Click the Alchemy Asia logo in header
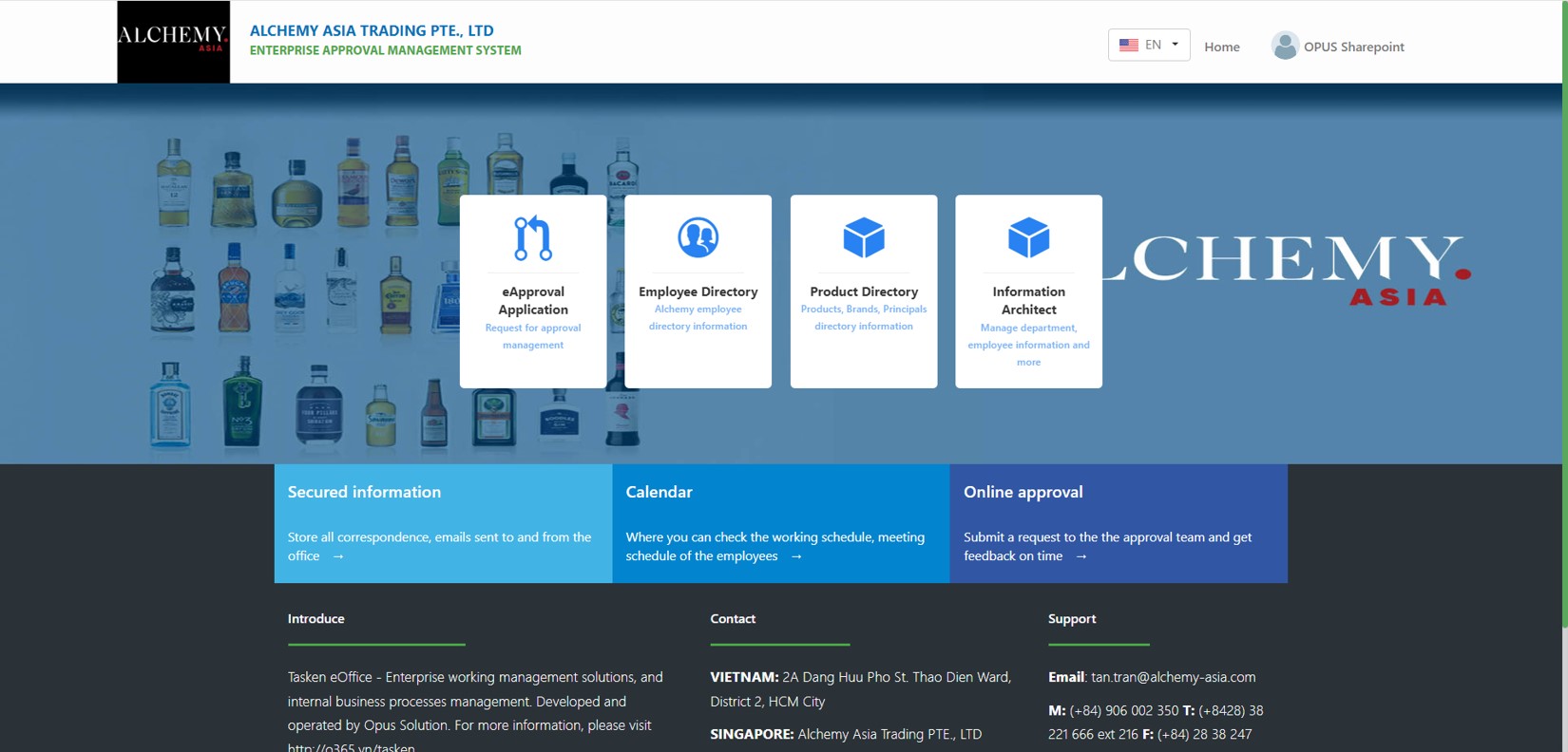This screenshot has height=752, width=1568. [x=173, y=42]
